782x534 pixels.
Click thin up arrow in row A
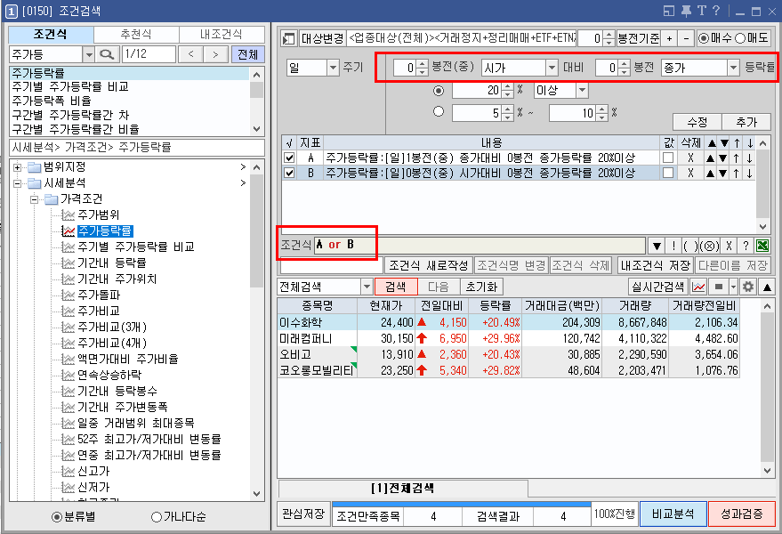[x=737, y=158]
